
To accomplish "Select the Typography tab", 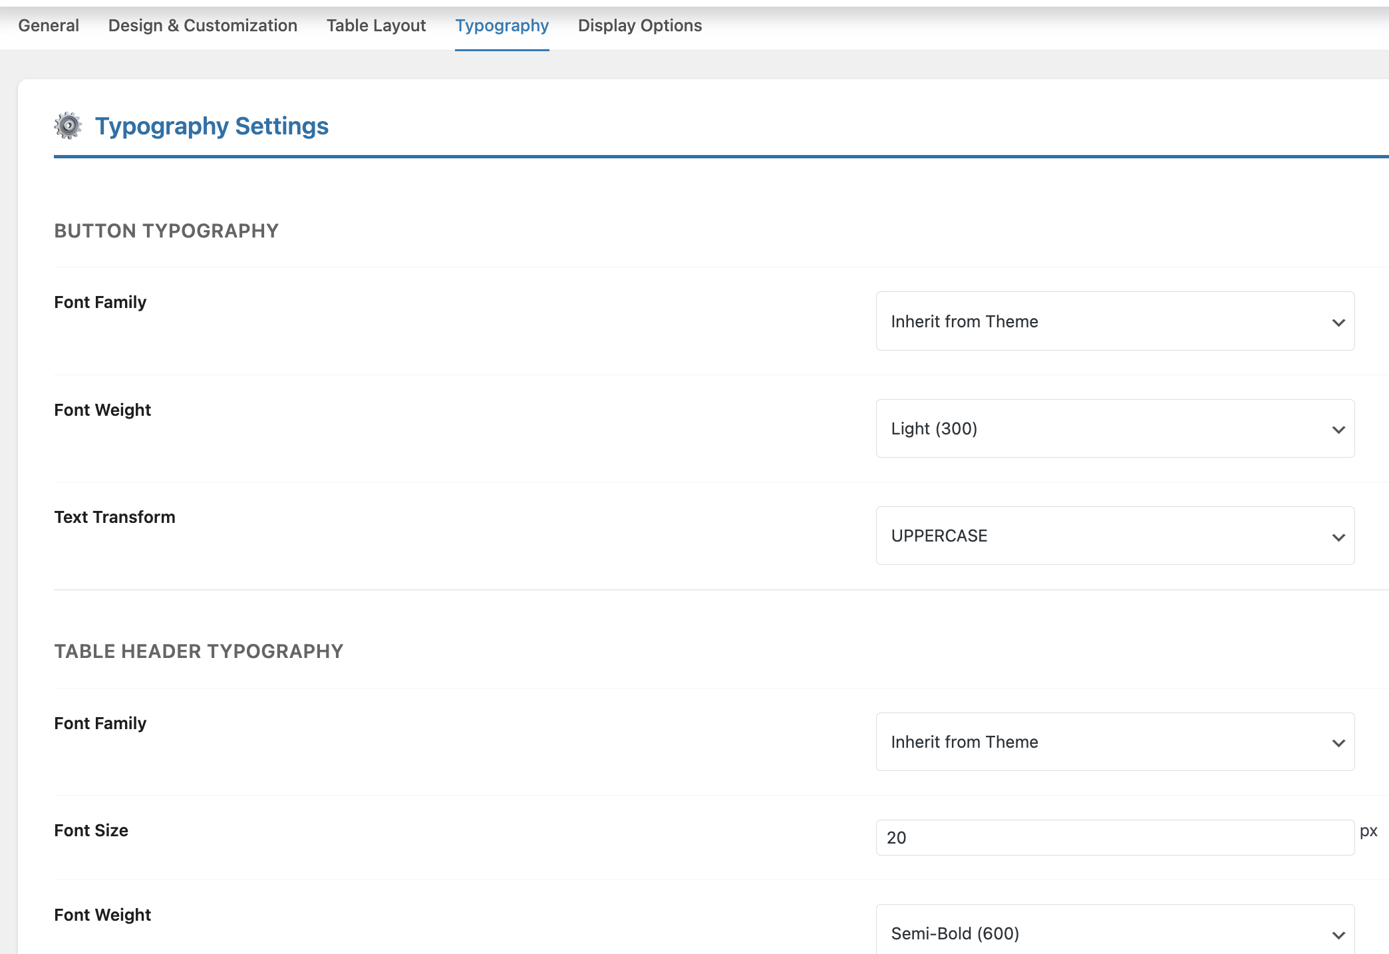I will [502, 25].
